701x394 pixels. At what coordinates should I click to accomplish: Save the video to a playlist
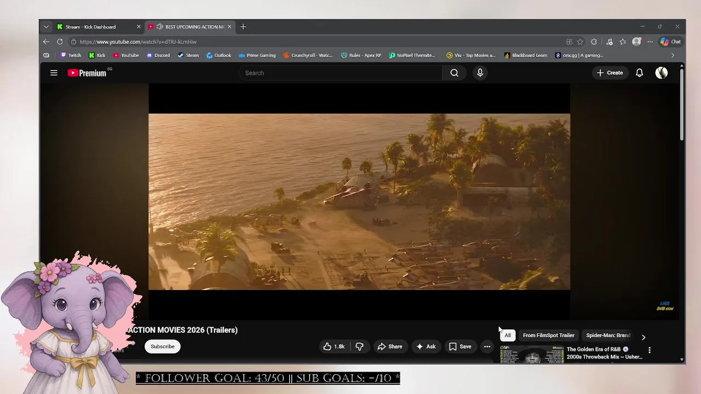click(x=460, y=346)
